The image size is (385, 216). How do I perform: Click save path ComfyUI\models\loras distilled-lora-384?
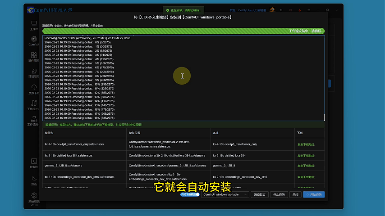(167, 155)
